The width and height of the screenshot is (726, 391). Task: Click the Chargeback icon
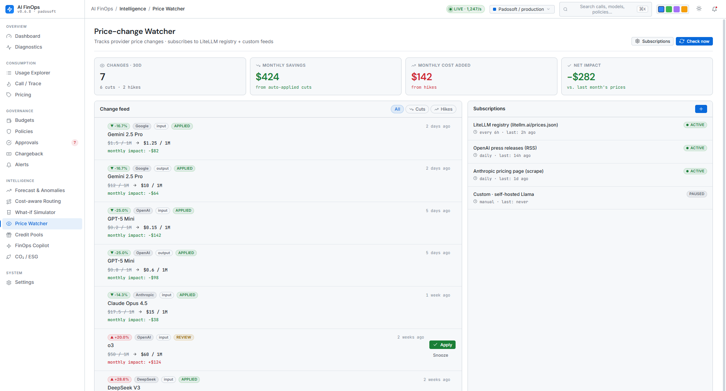[9, 154]
